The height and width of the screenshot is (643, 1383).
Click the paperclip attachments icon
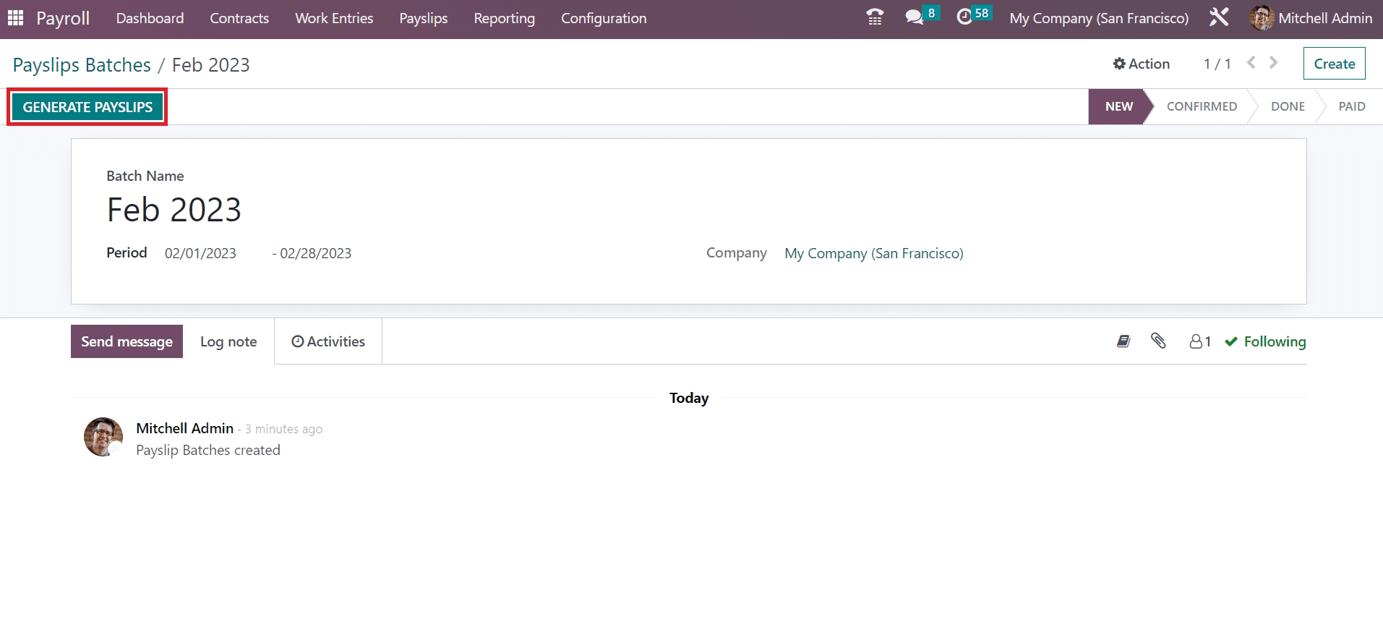click(x=1158, y=341)
